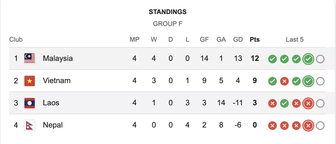Click the Laos flag icon
The image size is (336, 144).
[x=30, y=103]
